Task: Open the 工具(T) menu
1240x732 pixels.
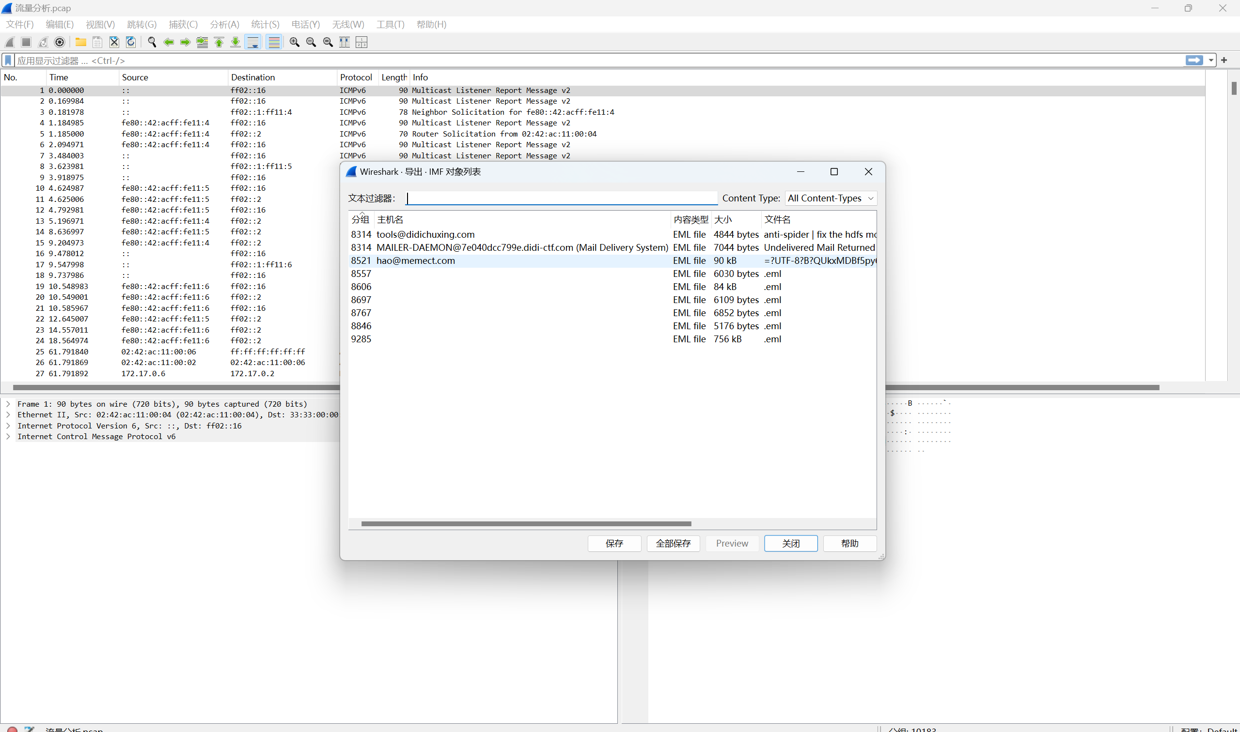Action: coord(391,24)
